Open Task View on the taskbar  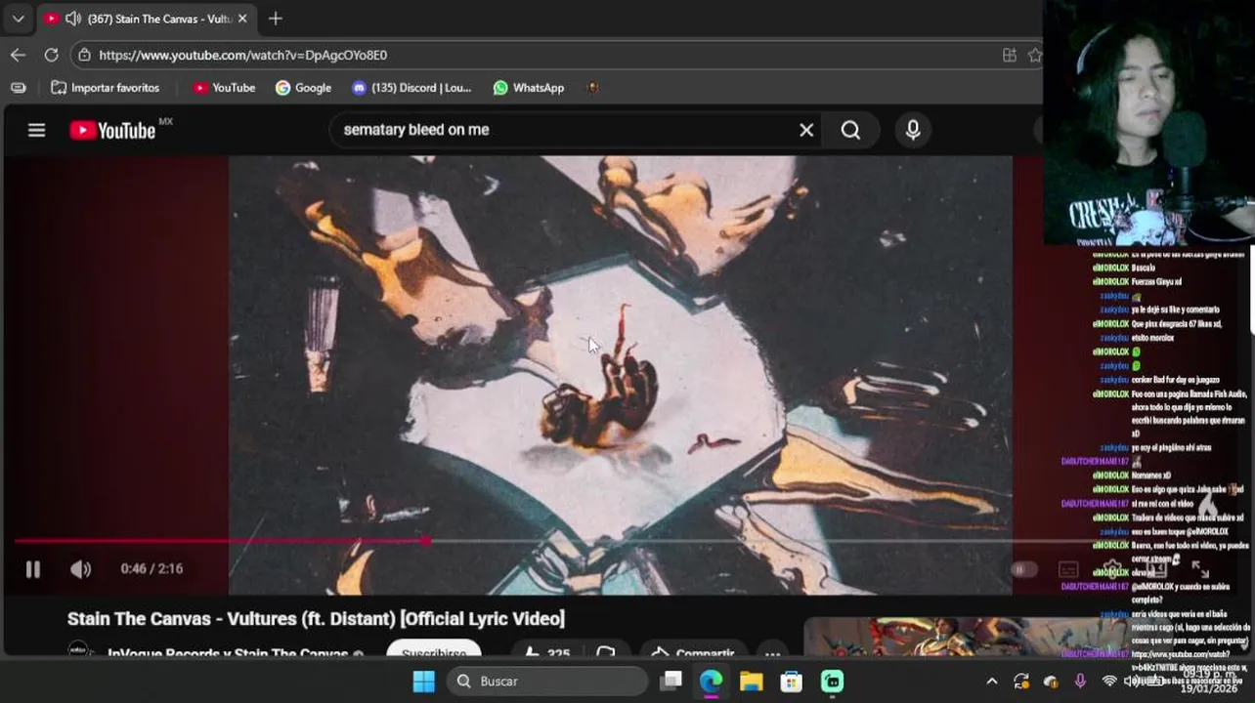tap(671, 681)
